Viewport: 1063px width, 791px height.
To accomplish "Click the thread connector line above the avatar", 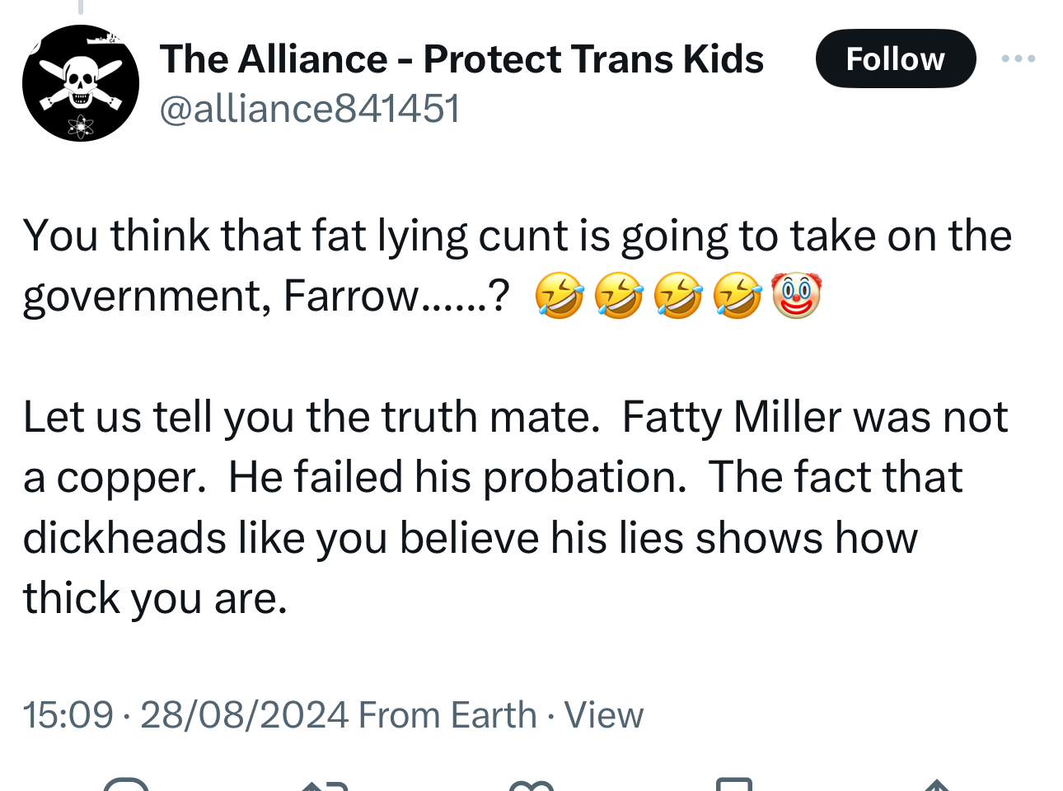I will pyautogui.click(x=81, y=7).
